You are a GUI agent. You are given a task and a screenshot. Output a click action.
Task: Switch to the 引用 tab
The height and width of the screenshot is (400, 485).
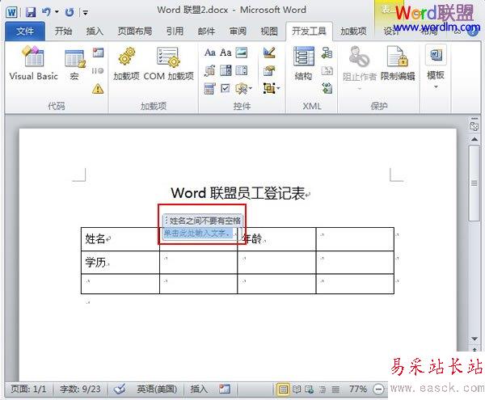pos(175,32)
